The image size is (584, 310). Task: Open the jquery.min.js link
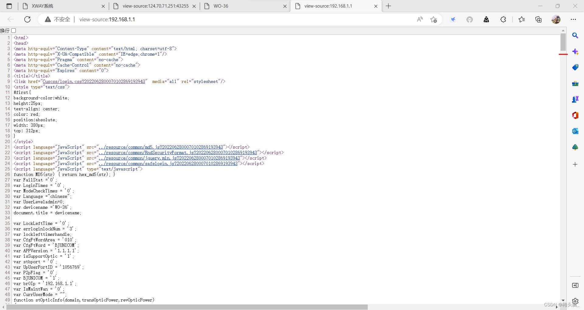coord(169,158)
